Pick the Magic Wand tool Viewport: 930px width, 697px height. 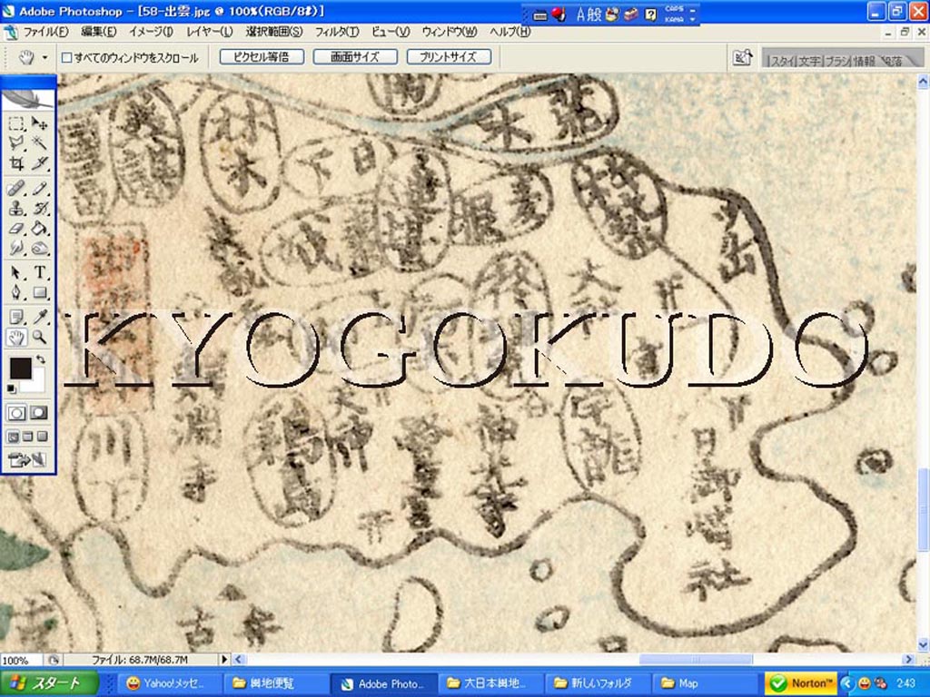(x=39, y=142)
